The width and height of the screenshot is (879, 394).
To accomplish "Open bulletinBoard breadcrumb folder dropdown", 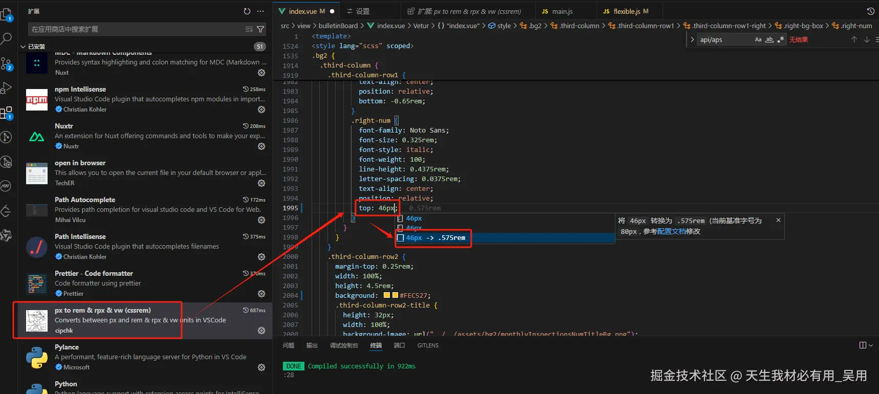I will [338, 26].
